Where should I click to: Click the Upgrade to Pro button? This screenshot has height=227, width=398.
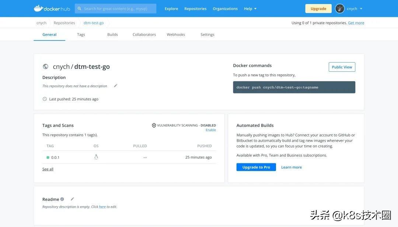pos(256,167)
